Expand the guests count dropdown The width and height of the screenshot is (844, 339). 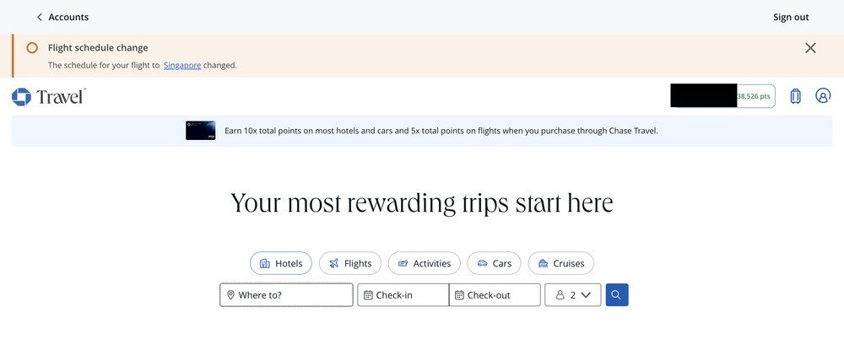(x=573, y=295)
